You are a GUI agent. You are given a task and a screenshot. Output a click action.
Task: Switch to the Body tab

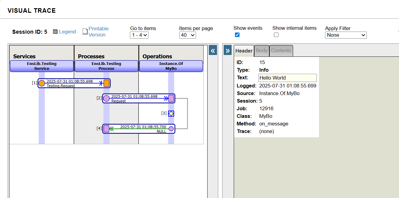point(262,51)
